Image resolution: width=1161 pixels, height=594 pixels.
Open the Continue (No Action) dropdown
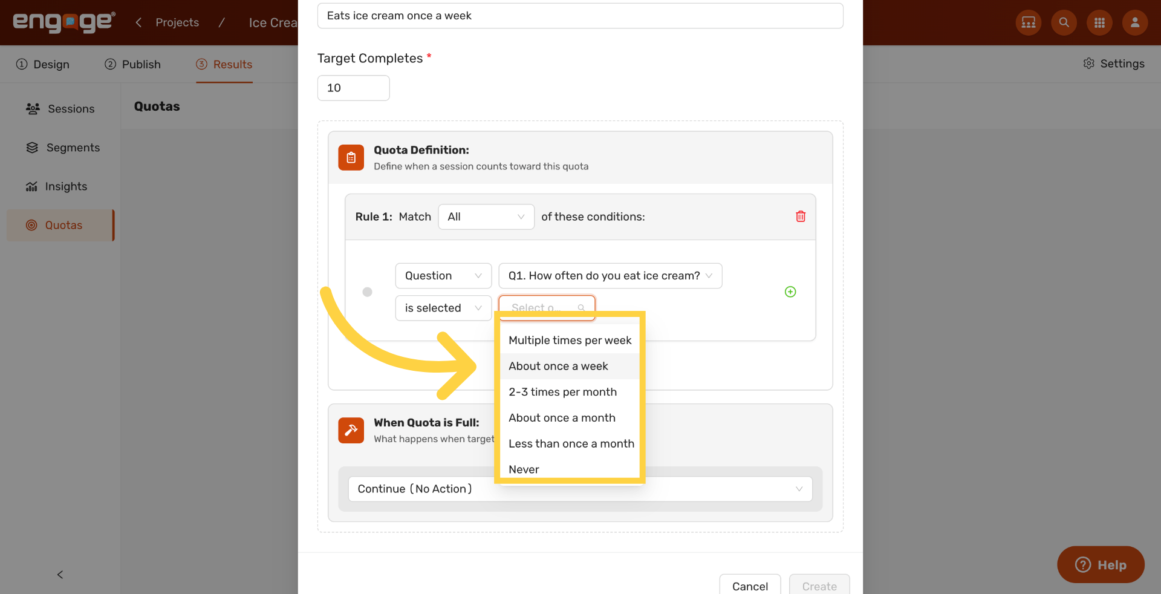[x=580, y=489]
